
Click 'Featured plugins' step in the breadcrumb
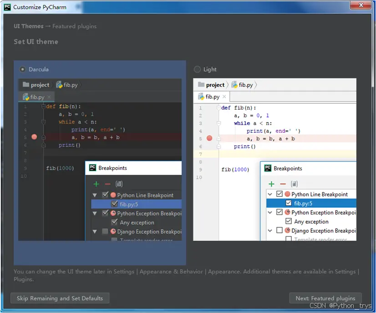74,26
